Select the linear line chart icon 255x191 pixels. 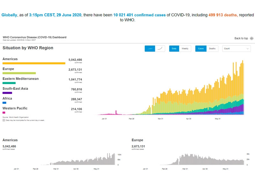150,49
